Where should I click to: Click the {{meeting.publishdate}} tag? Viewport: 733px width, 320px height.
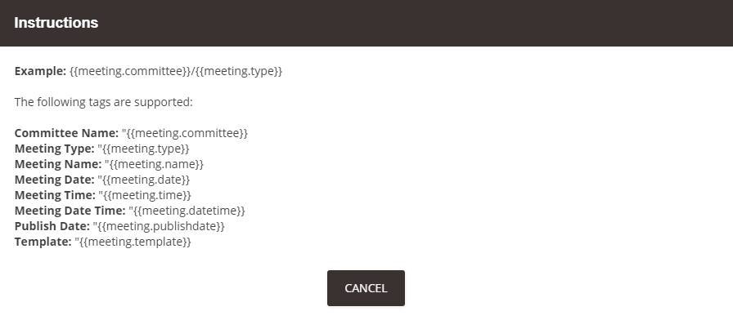tap(159, 226)
